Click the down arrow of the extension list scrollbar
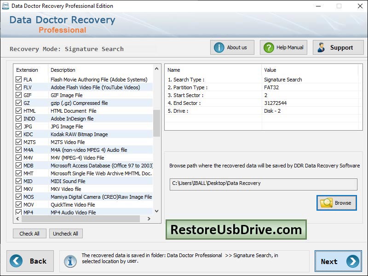The image size is (368, 276). click(x=156, y=212)
